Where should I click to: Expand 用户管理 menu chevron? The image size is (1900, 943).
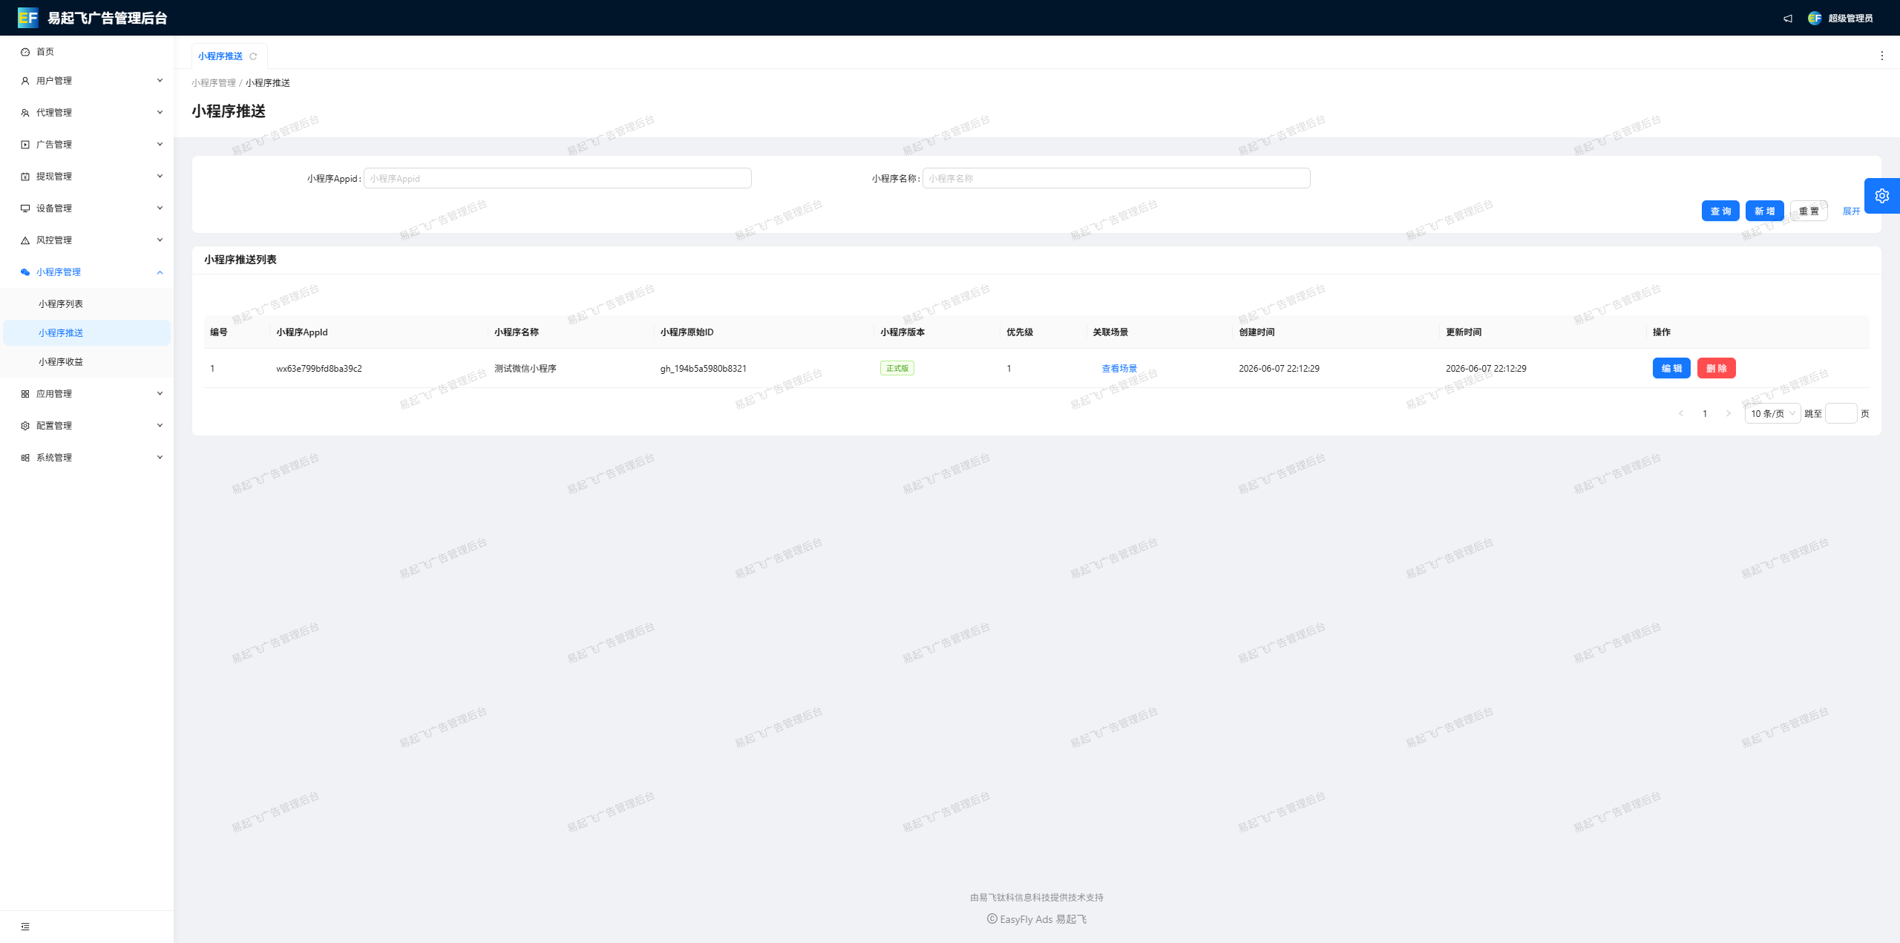(160, 80)
